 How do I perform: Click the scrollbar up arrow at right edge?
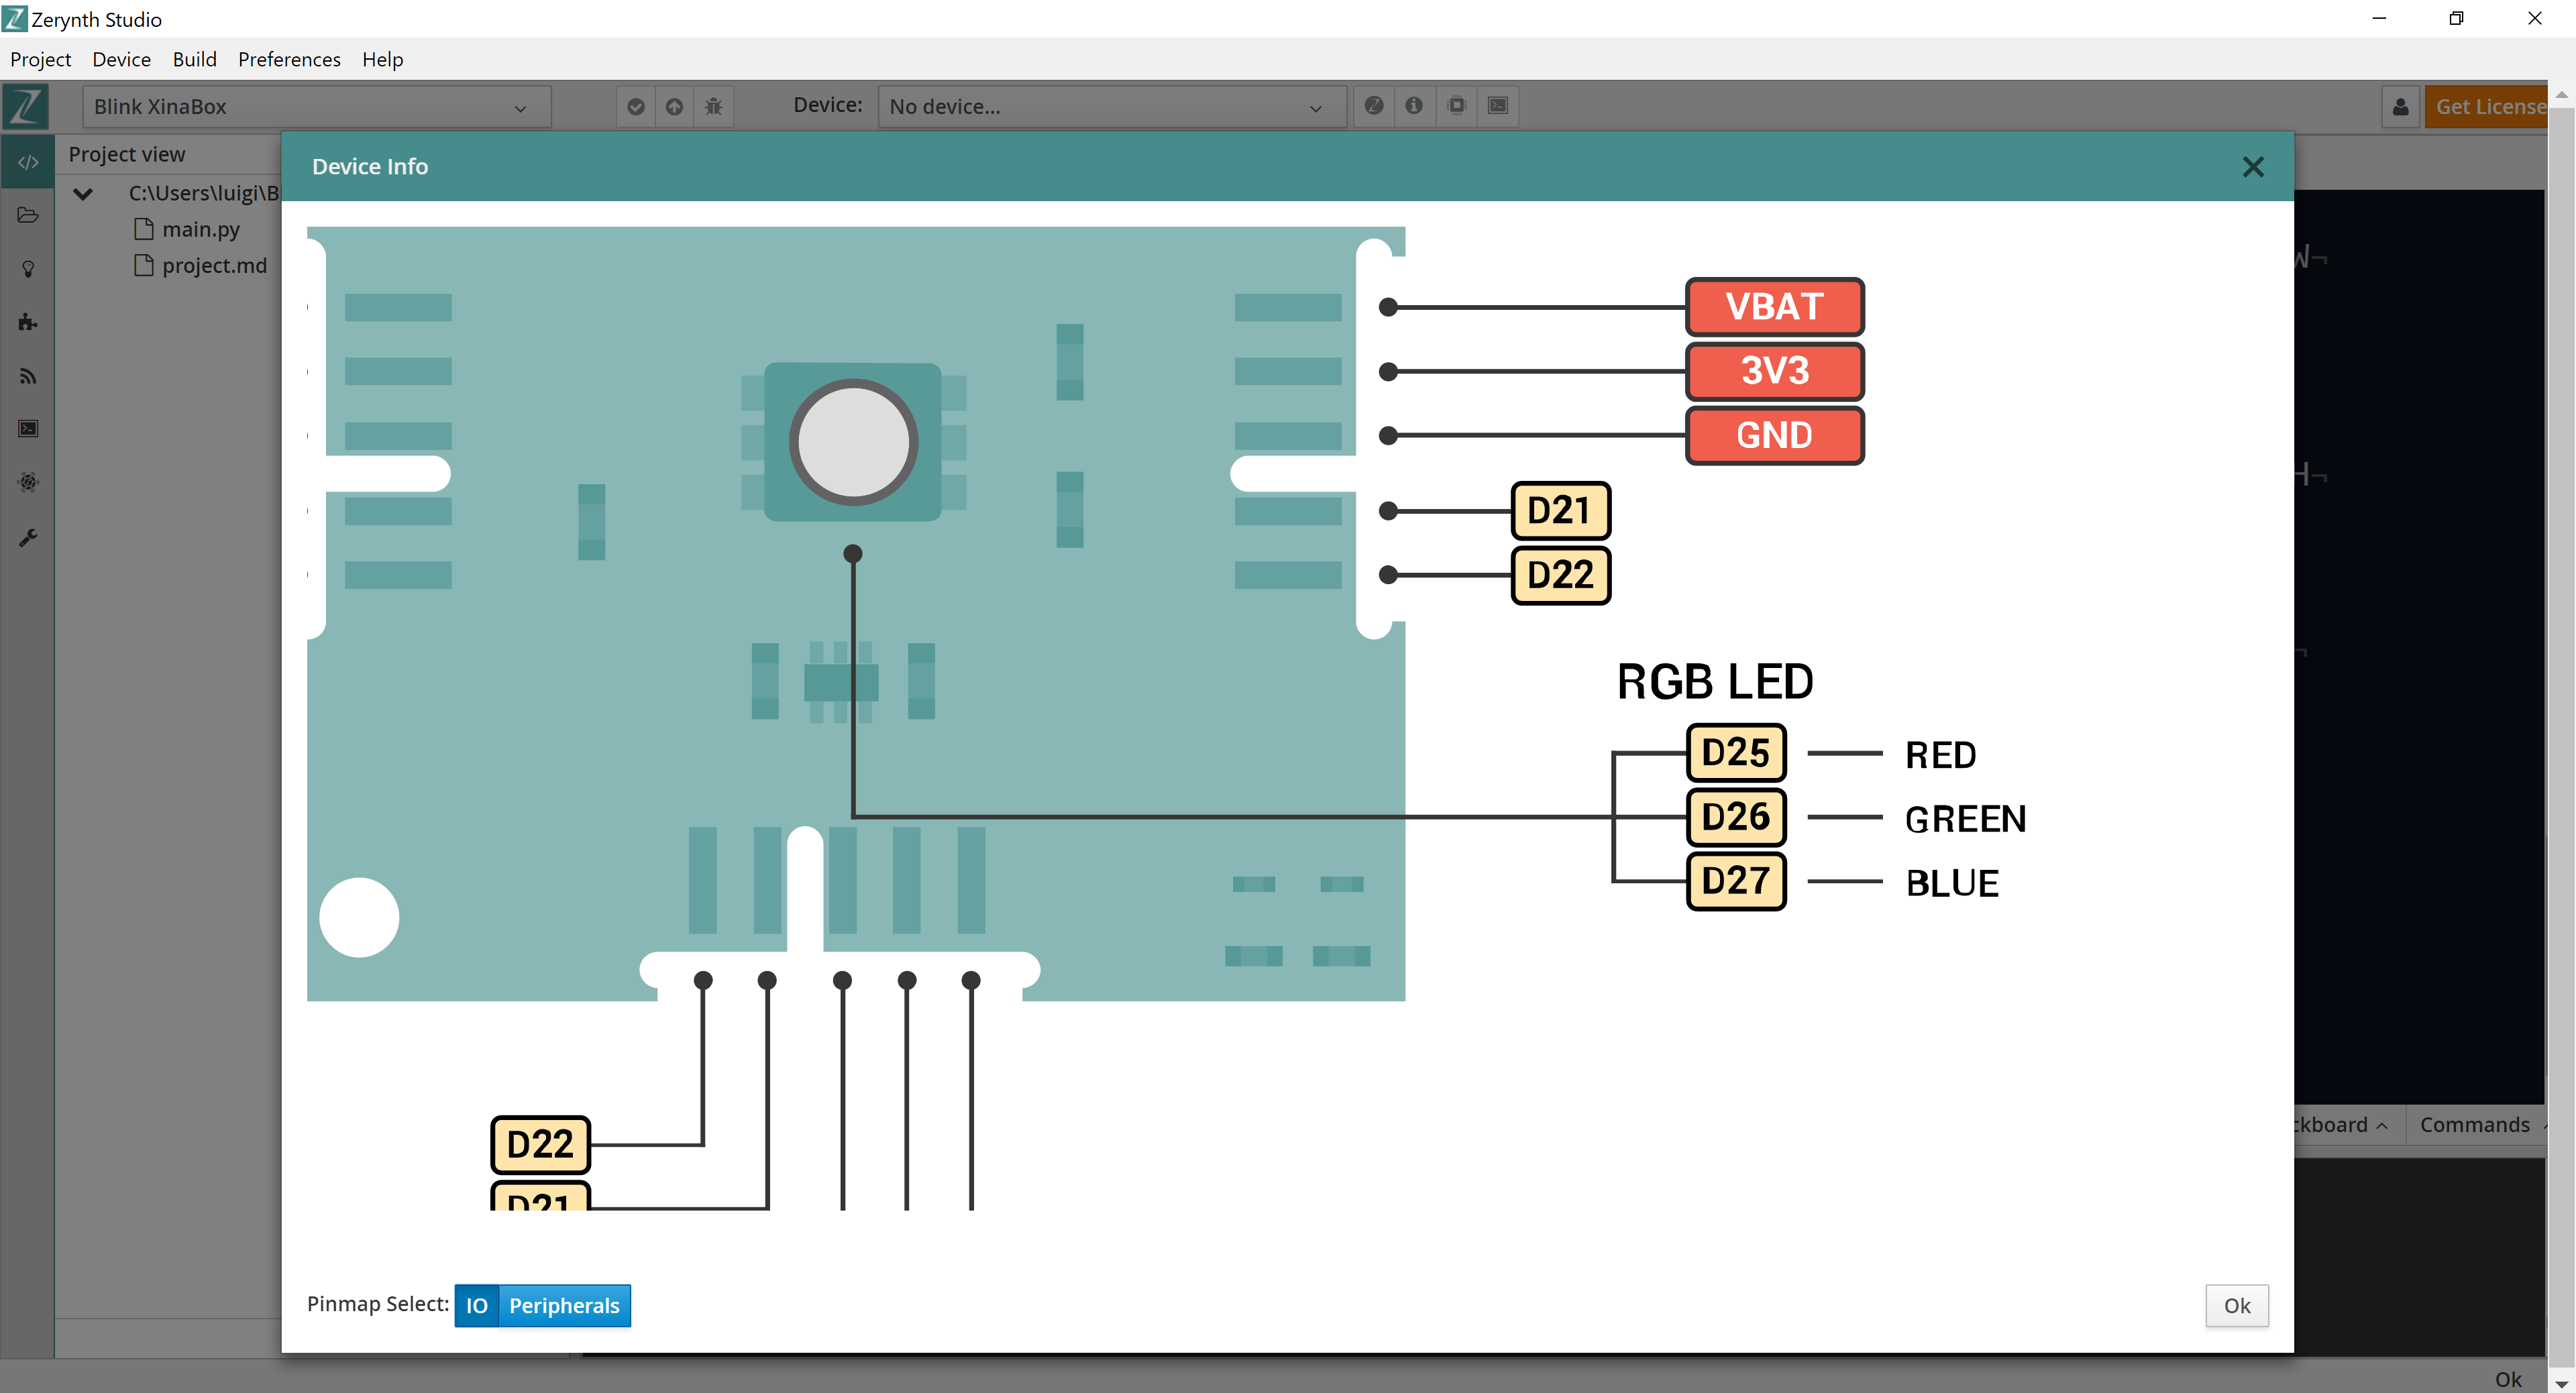[2561, 95]
